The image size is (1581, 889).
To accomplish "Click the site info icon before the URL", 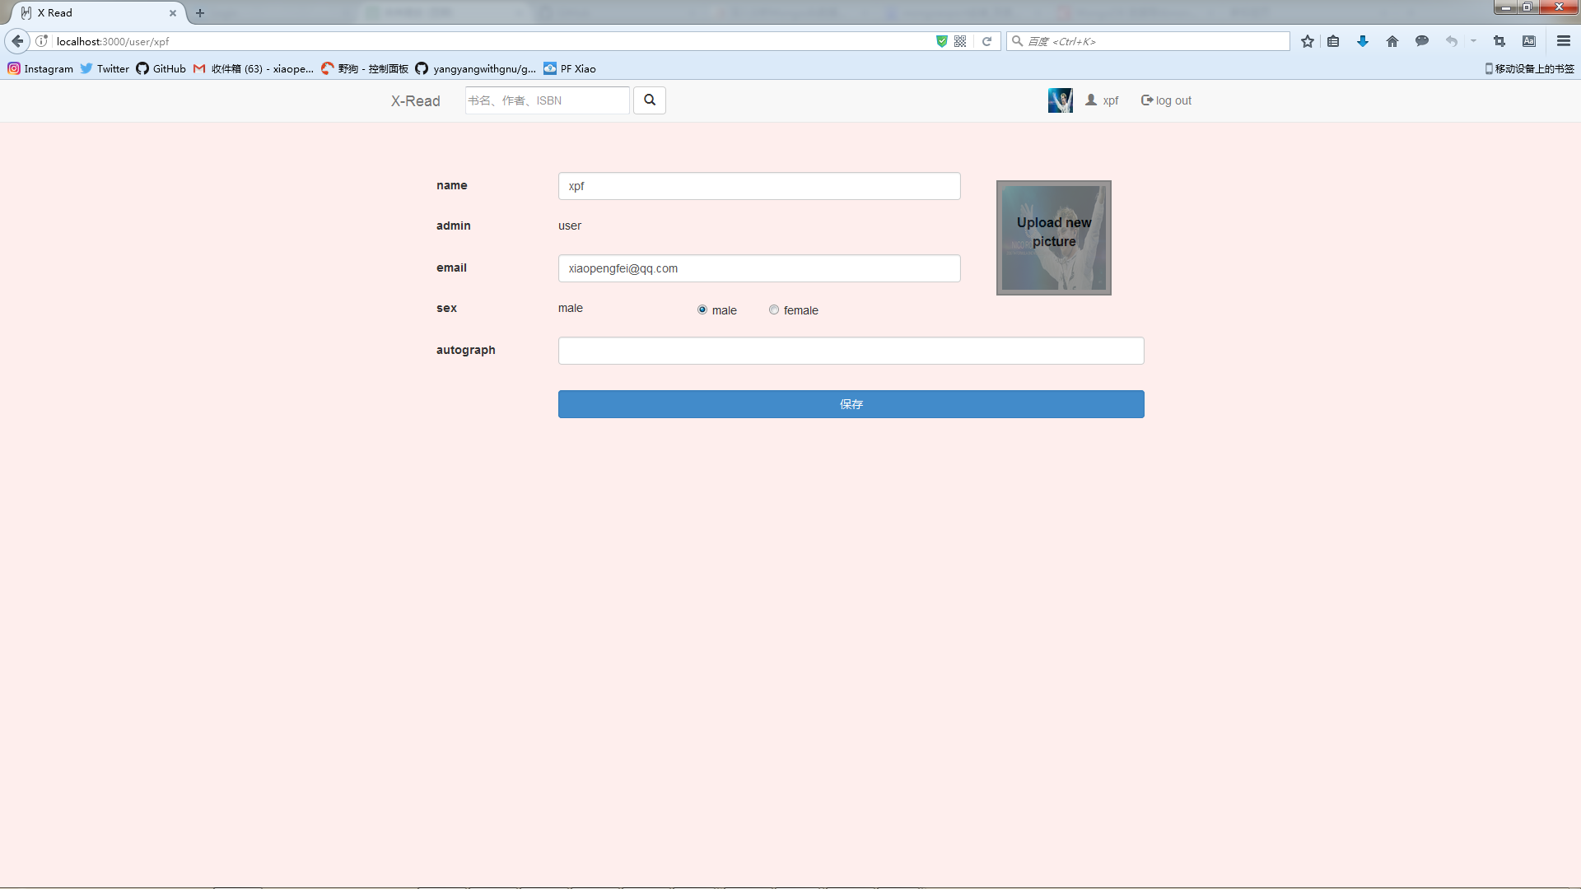I will coord(42,41).
